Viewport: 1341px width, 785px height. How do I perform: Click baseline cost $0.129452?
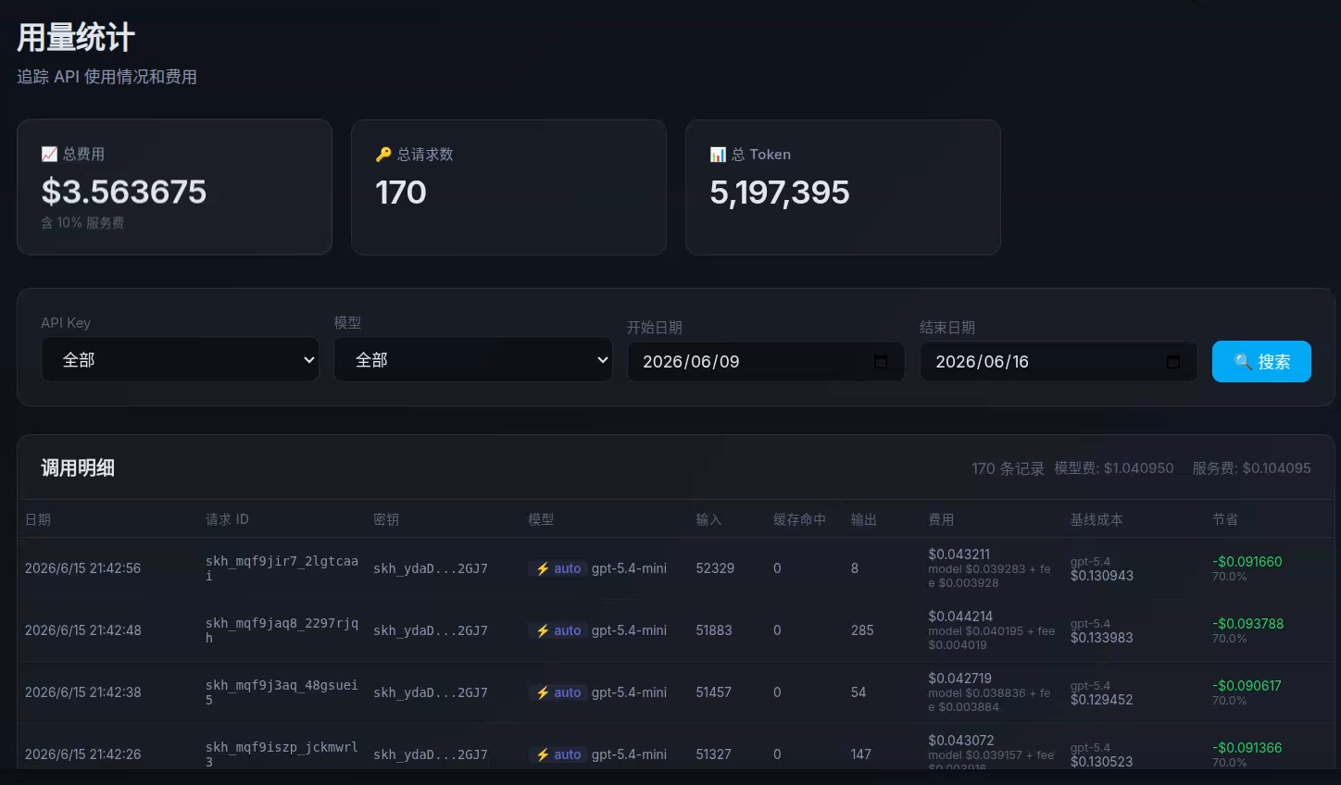click(1102, 700)
